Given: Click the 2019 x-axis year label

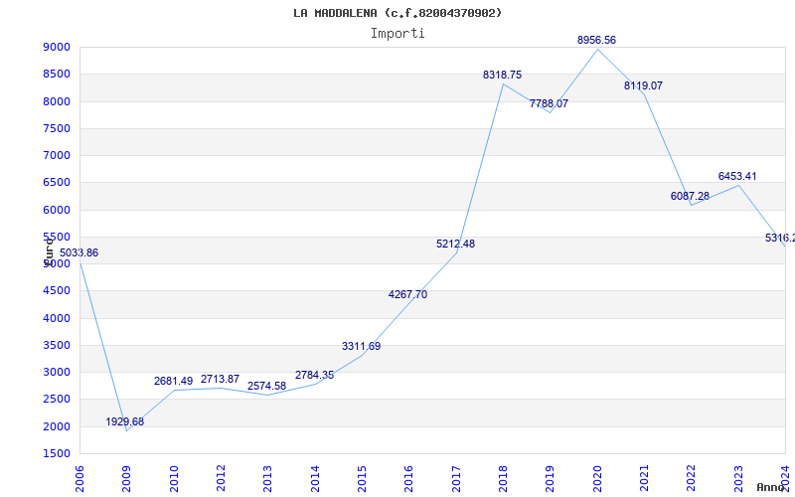Looking at the screenshot, I should click(551, 479).
